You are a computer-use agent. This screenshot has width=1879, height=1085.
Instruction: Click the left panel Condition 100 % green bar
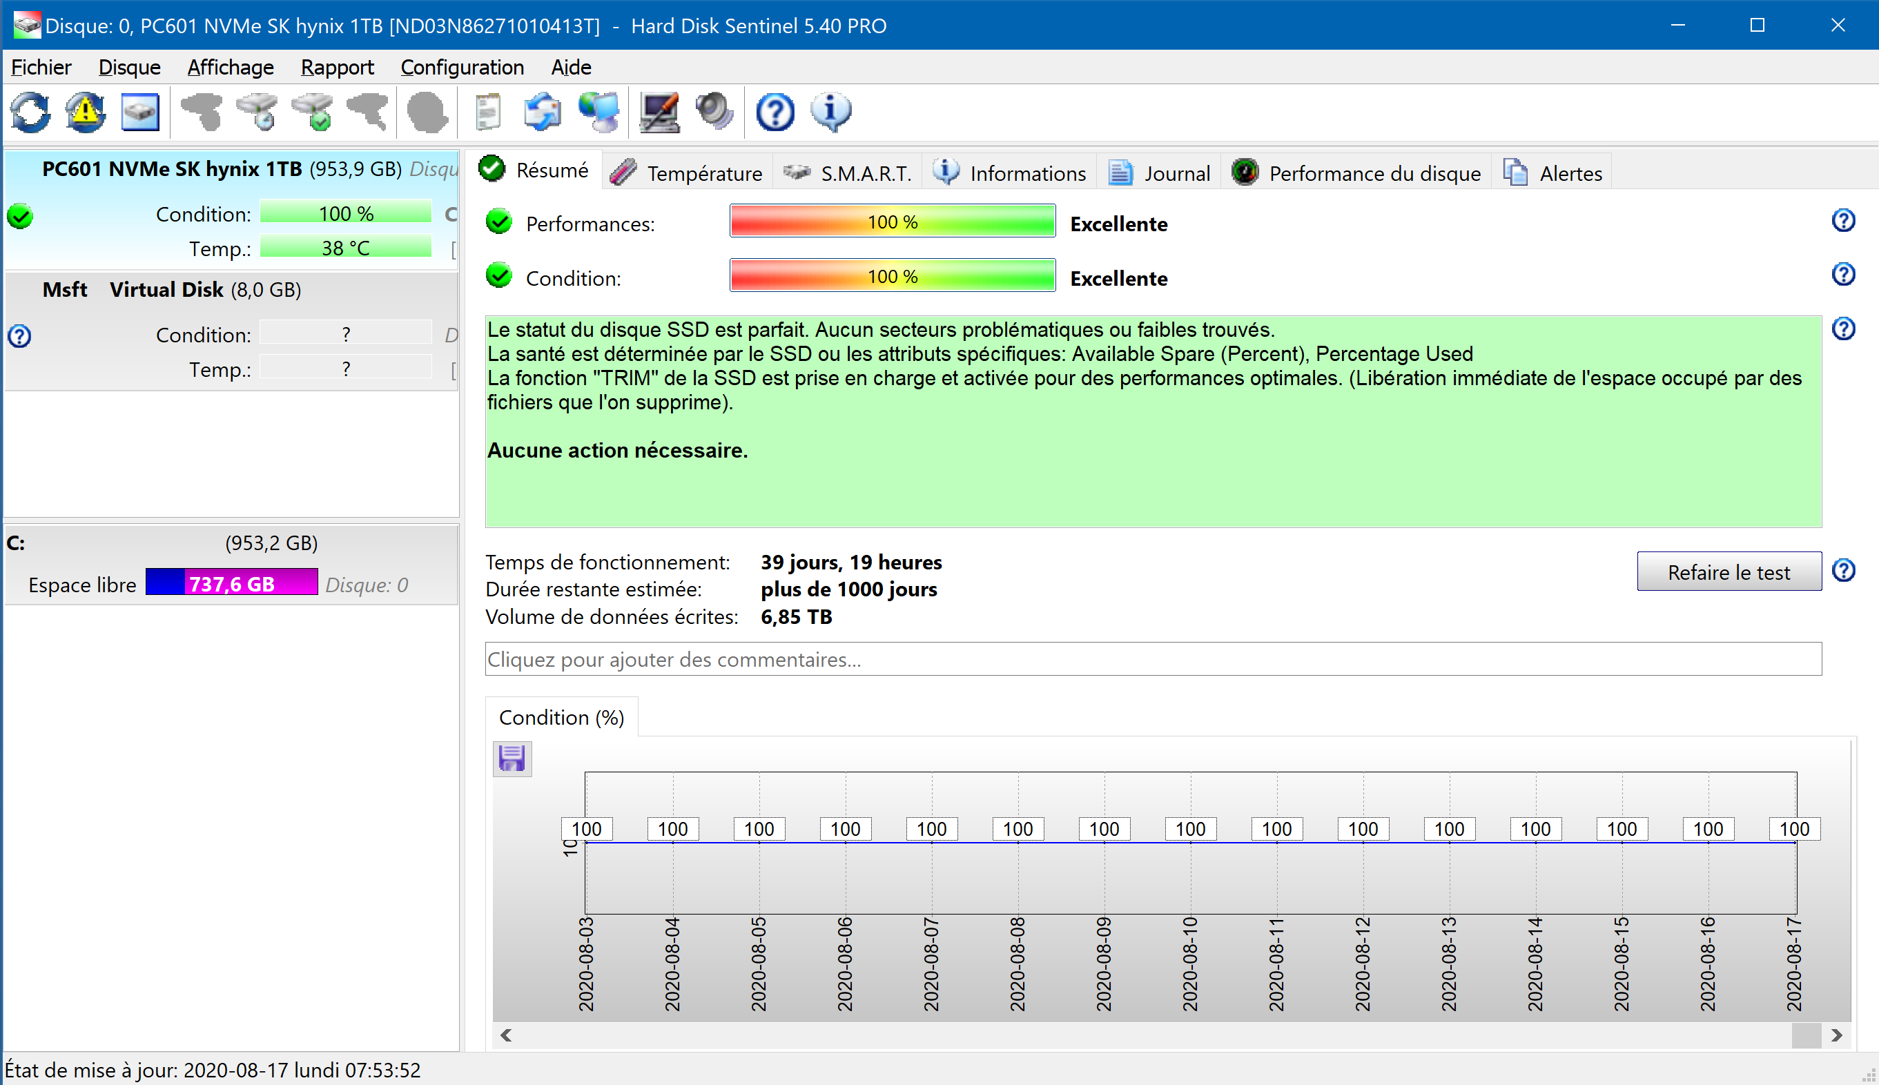(346, 213)
